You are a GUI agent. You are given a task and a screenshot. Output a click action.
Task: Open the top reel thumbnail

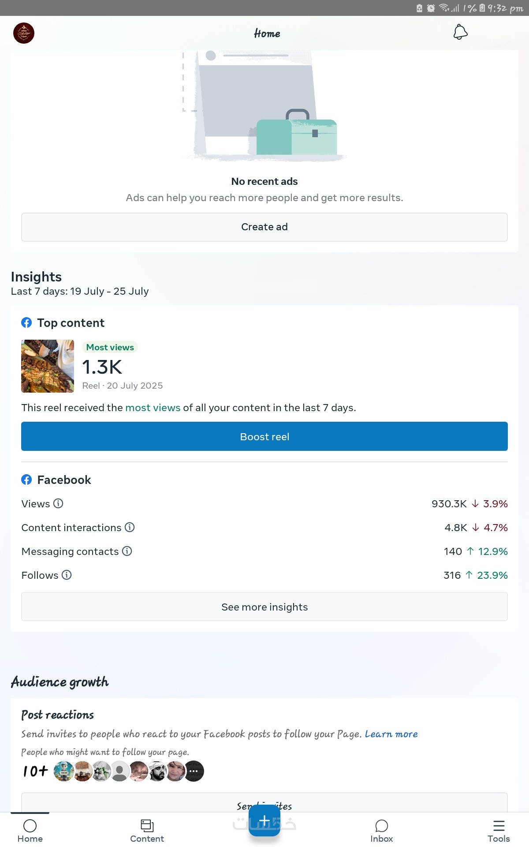tap(48, 366)
